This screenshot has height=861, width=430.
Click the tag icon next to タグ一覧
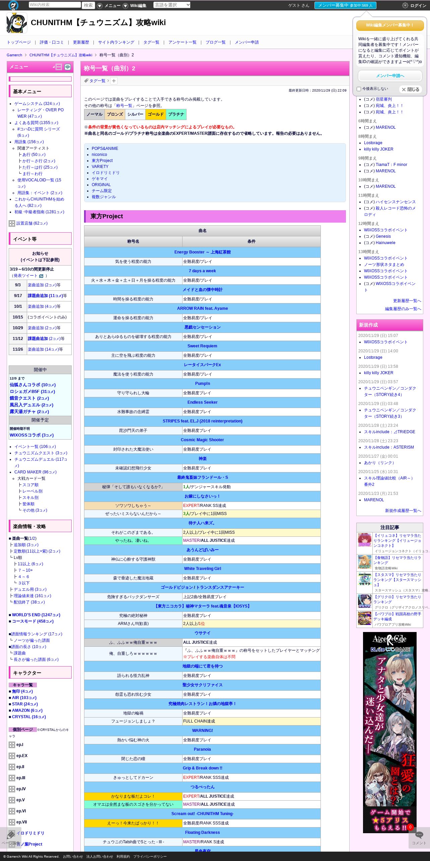click(x=86, y=81)
